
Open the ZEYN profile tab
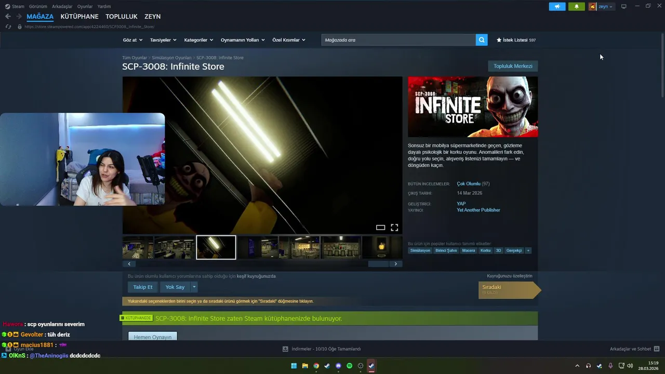tap(152, 17)
